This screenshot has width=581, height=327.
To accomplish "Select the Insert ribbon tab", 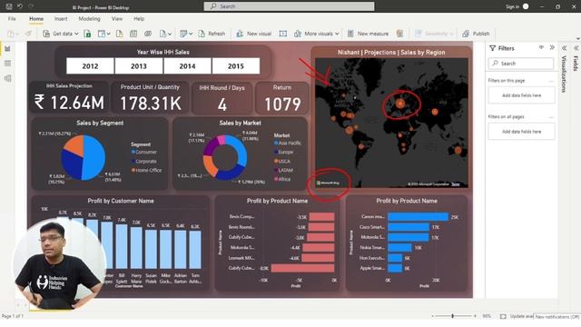I will (x=61, y=18).
